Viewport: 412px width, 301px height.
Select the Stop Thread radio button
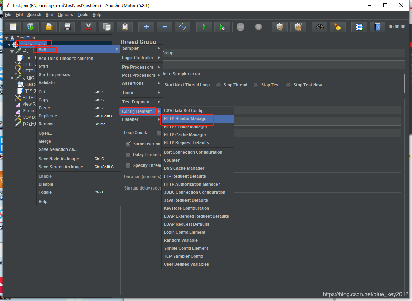point(218,85)
